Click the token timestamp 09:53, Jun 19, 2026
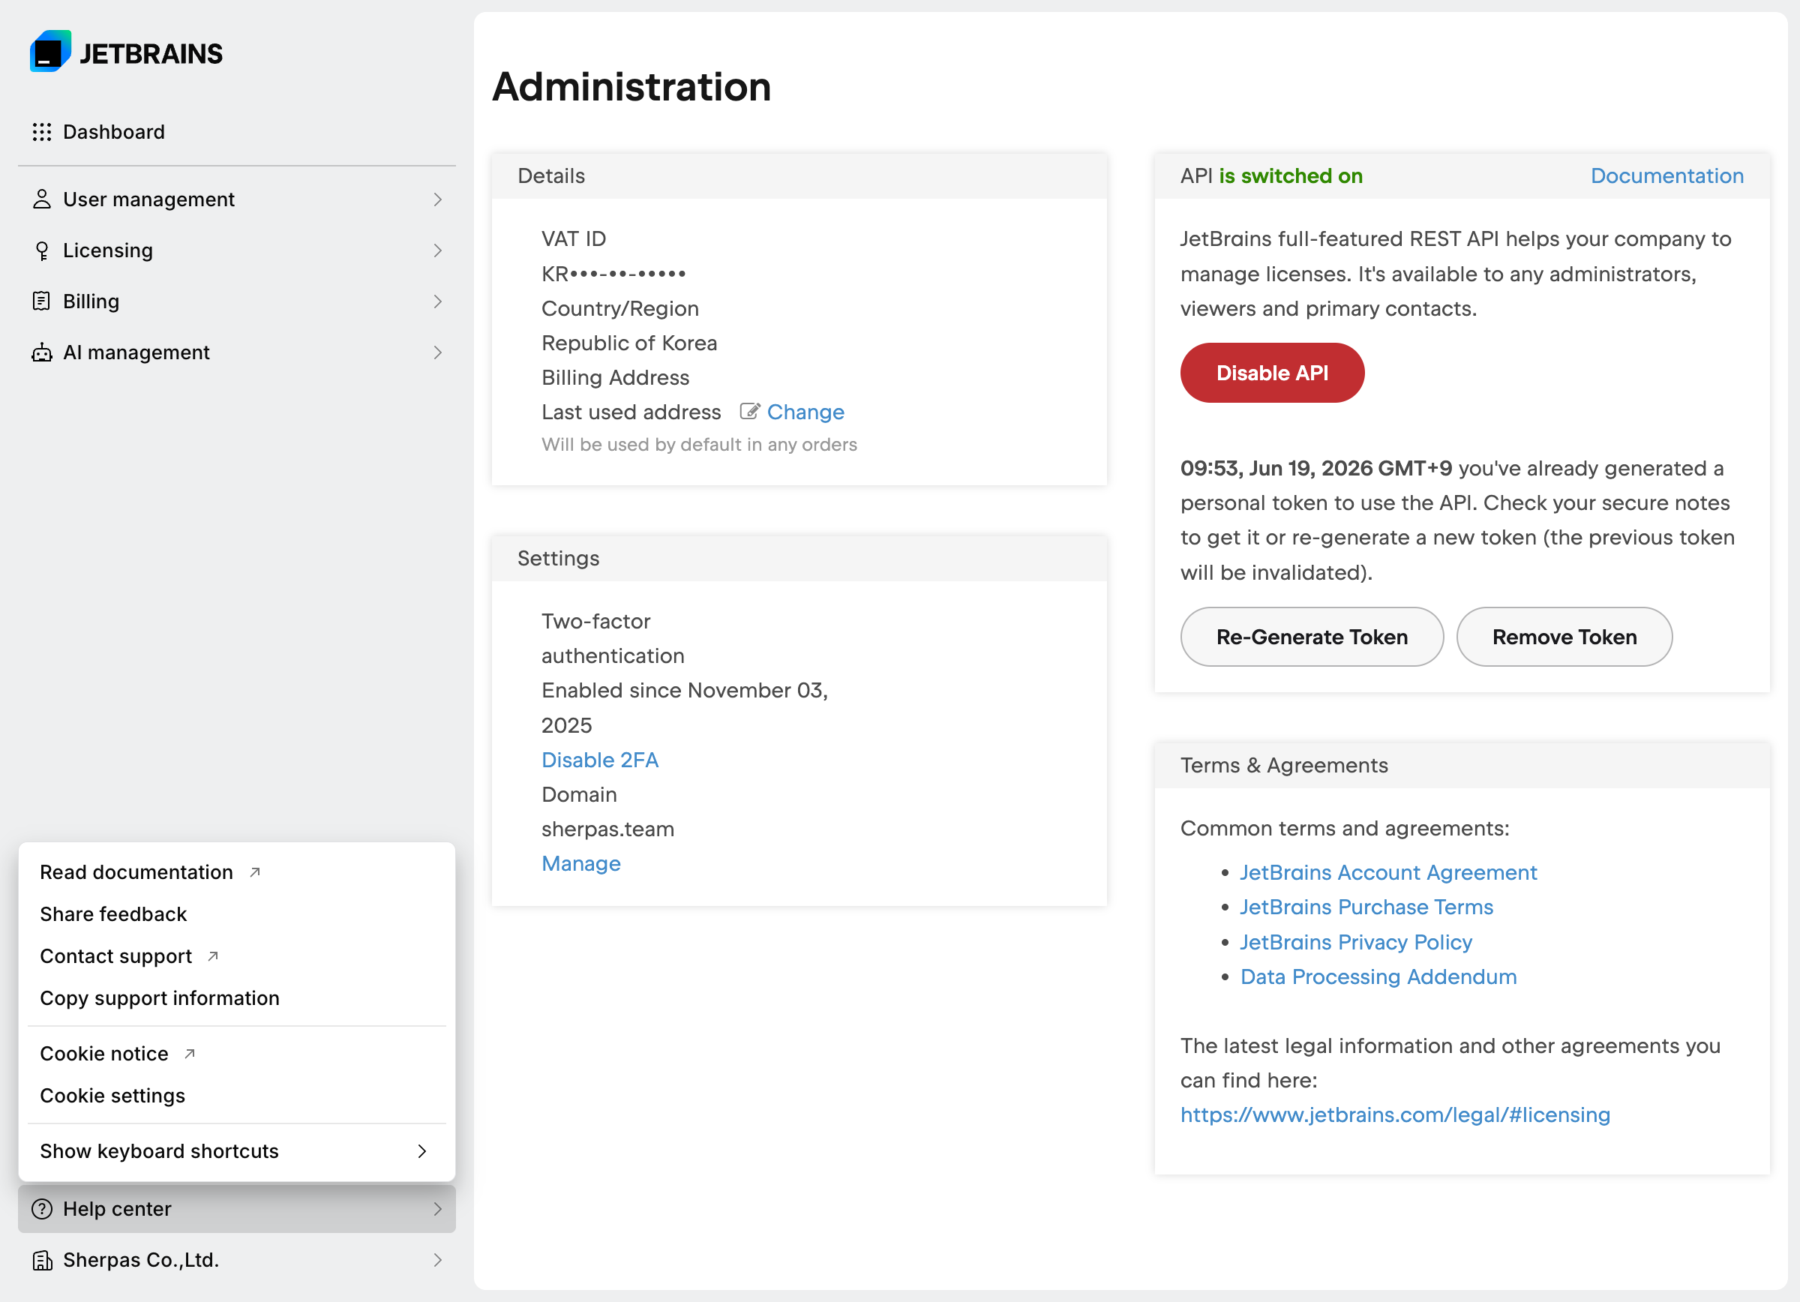The image size is (1800, 1302). 1315,468
